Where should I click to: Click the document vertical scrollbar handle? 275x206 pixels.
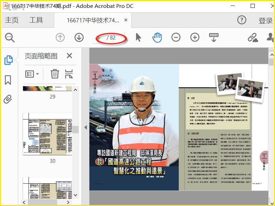click(271, 62)
